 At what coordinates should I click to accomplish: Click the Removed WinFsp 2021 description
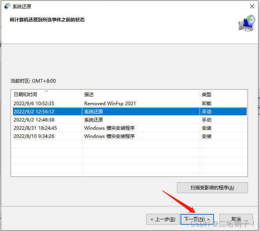pyautogui.click(x=110, y=103)
